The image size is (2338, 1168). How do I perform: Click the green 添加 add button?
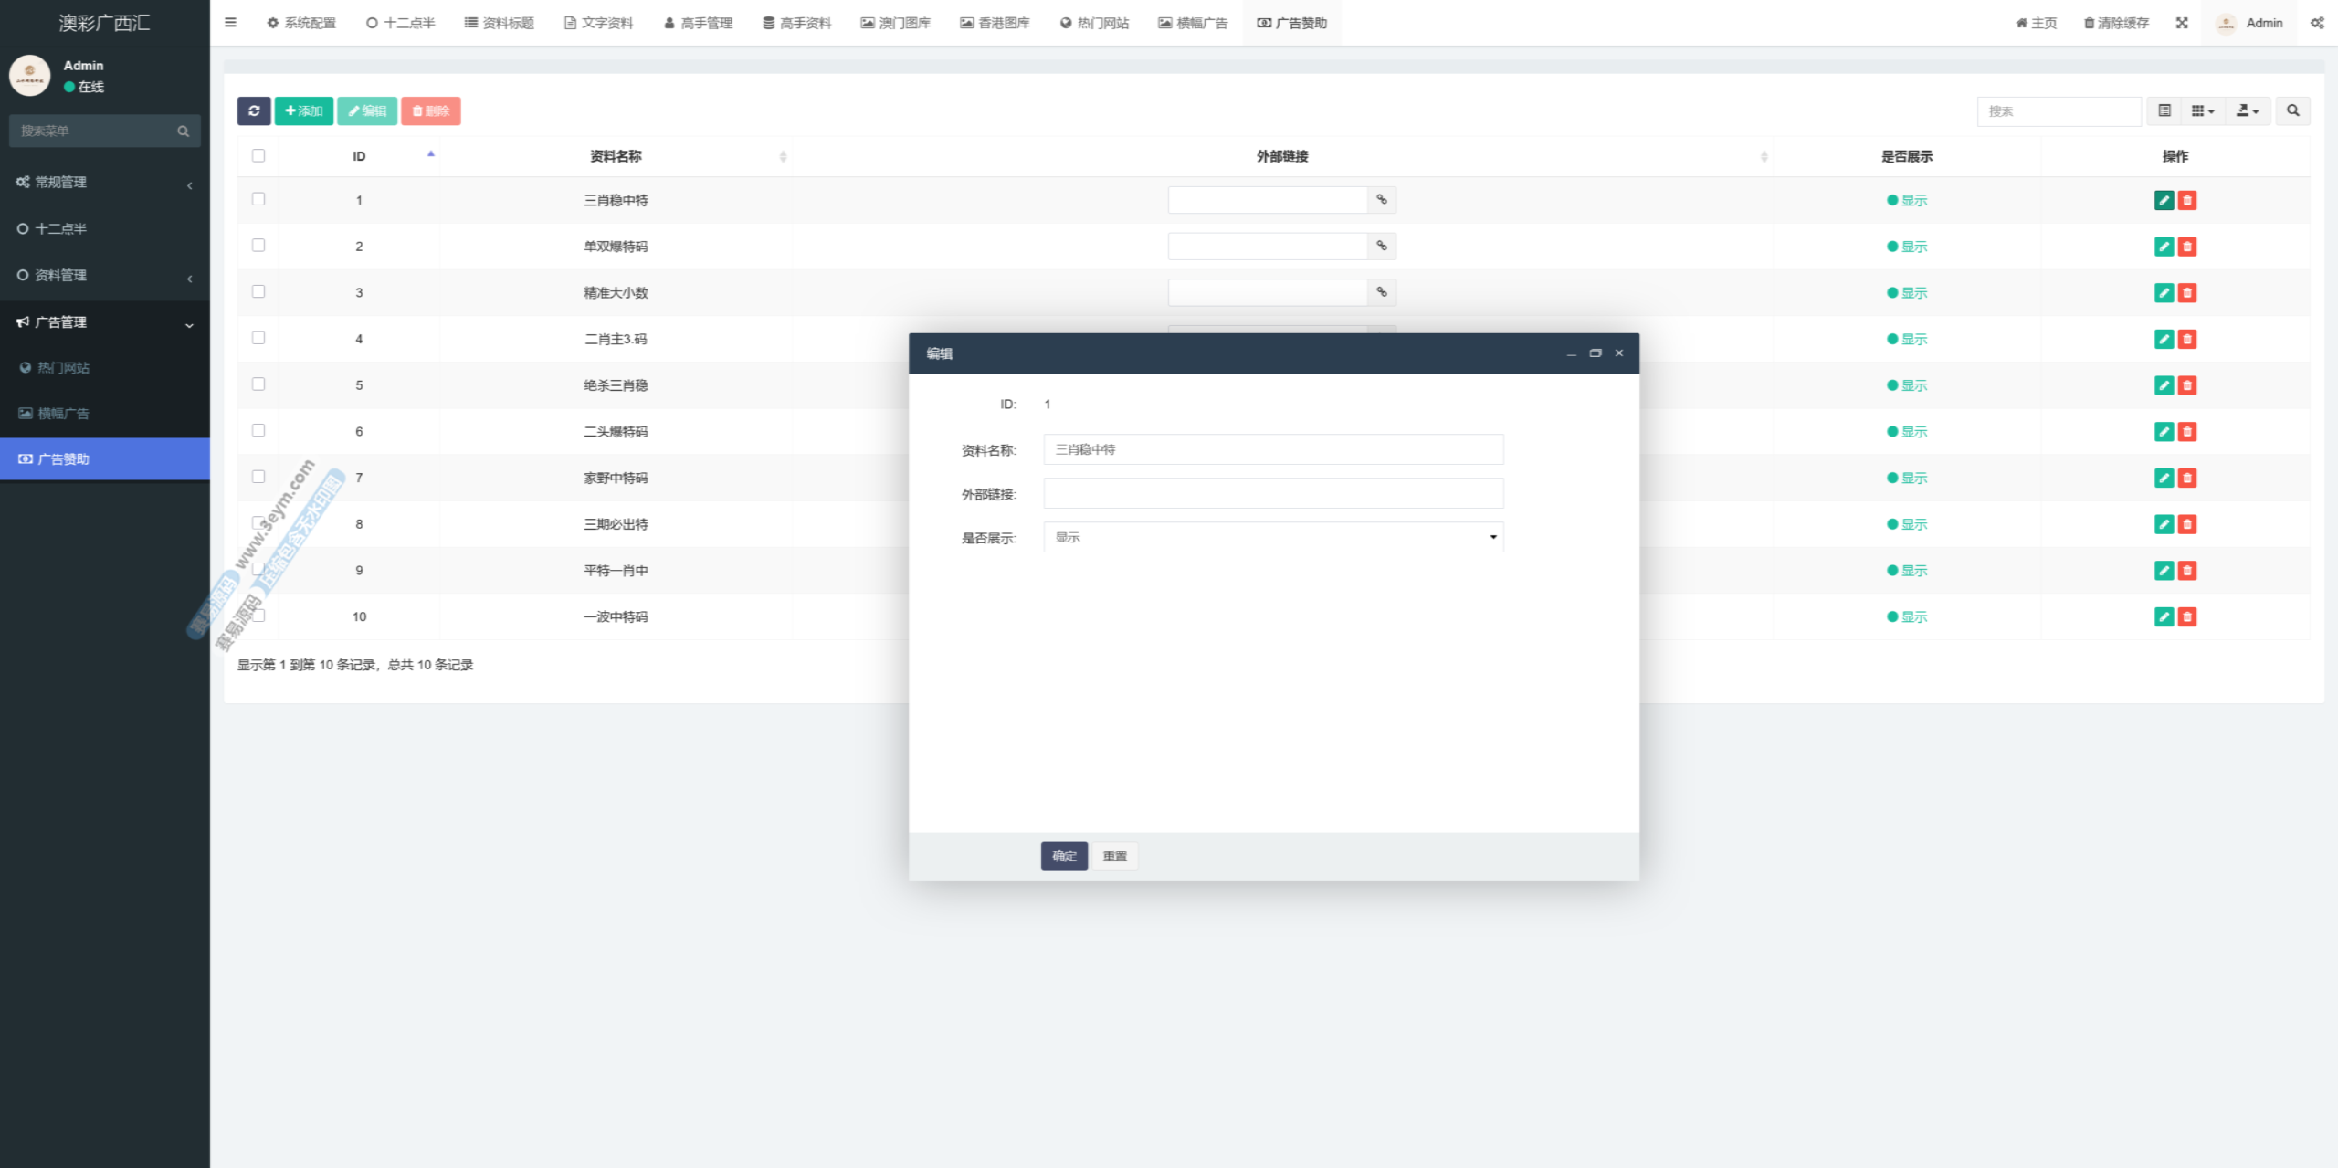coord(303,110)
